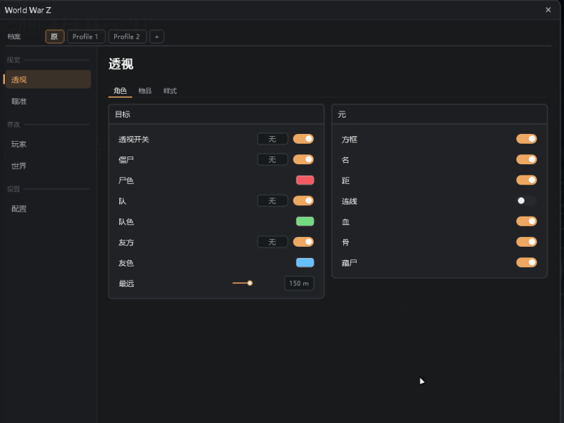Open the 配置 settings page
Image resolution: width=564 pixels, height=423 pixels.
tap(48, 209)
